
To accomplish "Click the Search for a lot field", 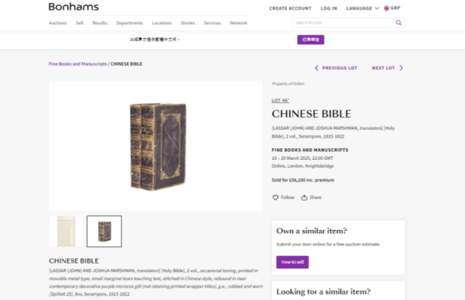I will (x=344, y=23).
